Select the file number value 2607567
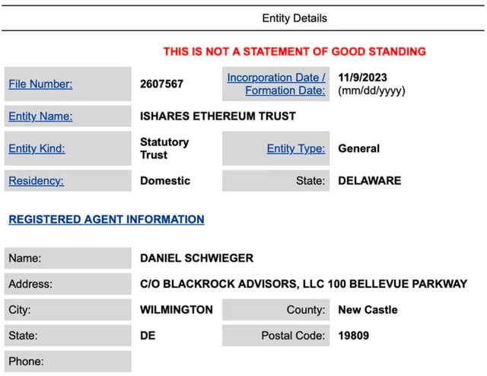This screenshot has height=376, width=487. 161,84
